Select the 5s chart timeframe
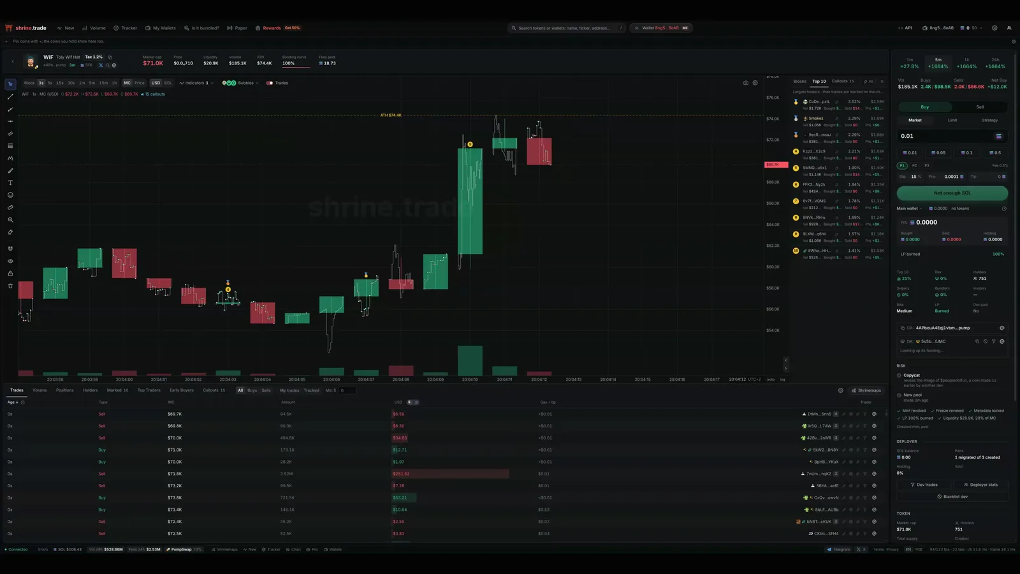1020x574 pixels. click(50, 83)
